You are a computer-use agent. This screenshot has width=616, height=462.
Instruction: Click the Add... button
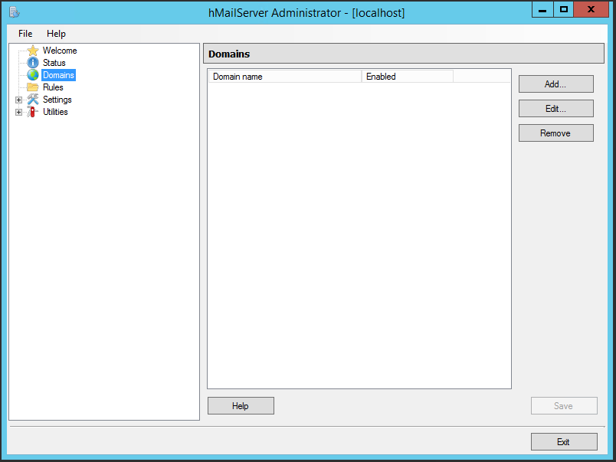tap(556, 84)
